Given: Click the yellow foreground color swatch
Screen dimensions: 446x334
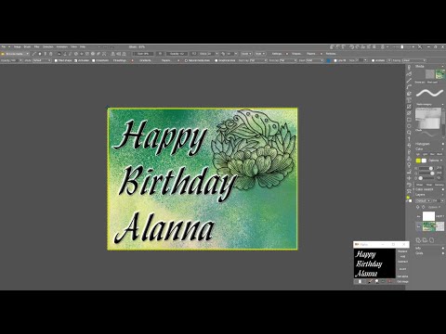Looking at the screenshot, I should (x=418, y=161).
